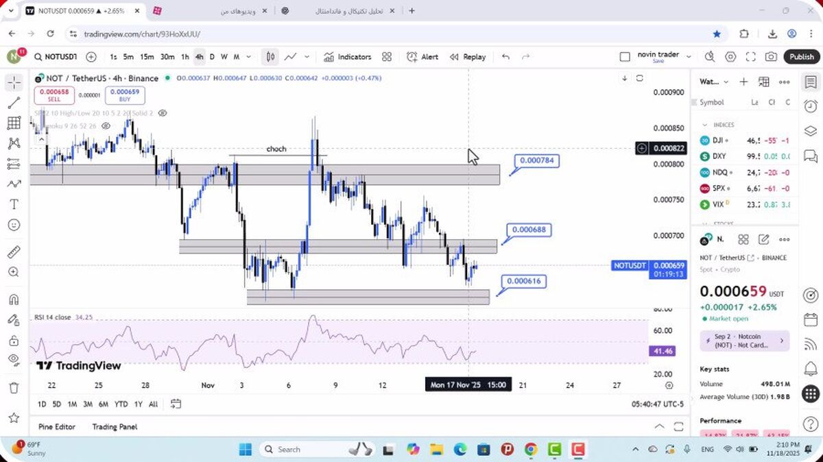Open favorites star in left toolbar
Viewport: 823px width, 462px height.
[x=14, y=417]
